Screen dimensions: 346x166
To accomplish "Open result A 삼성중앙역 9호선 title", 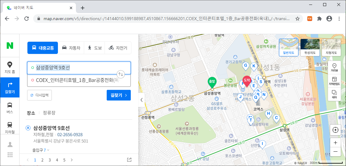I will click(x=52, y=128).
